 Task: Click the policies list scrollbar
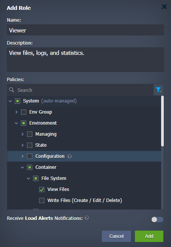coord(162,121)
